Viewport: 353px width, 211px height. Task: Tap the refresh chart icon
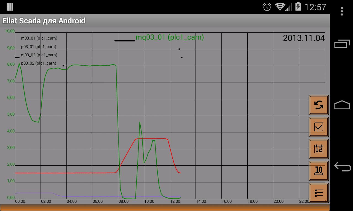318,105
